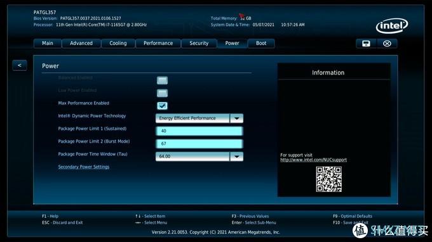Open Secondary Power Settings link
The width and height of the screenshot is (432, 242).
coord(84,167)
